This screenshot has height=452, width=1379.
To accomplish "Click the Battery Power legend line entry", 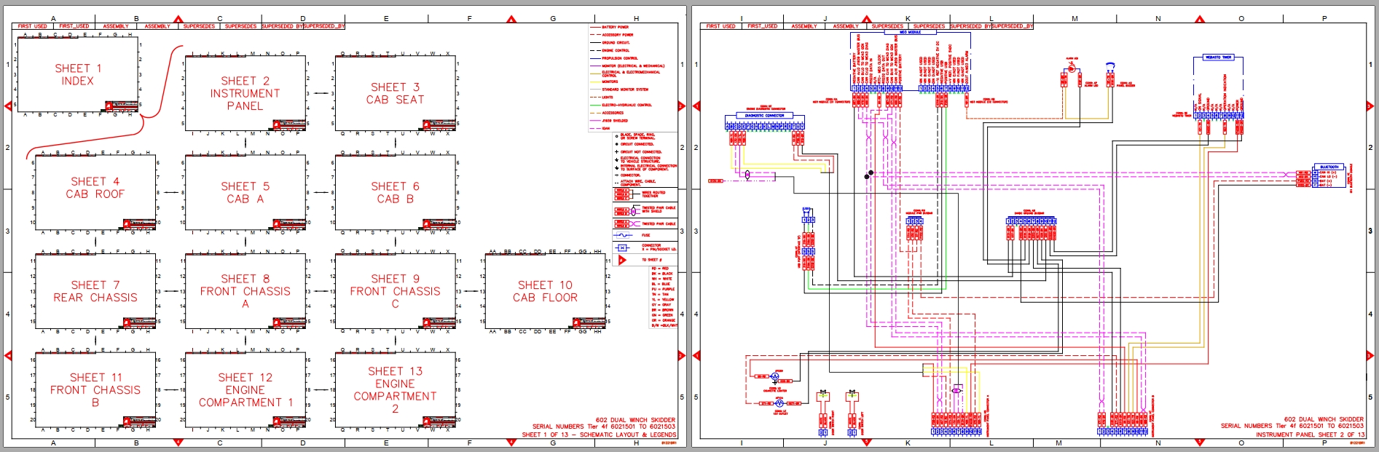I will pyautogui.click(x=610, y=27).
